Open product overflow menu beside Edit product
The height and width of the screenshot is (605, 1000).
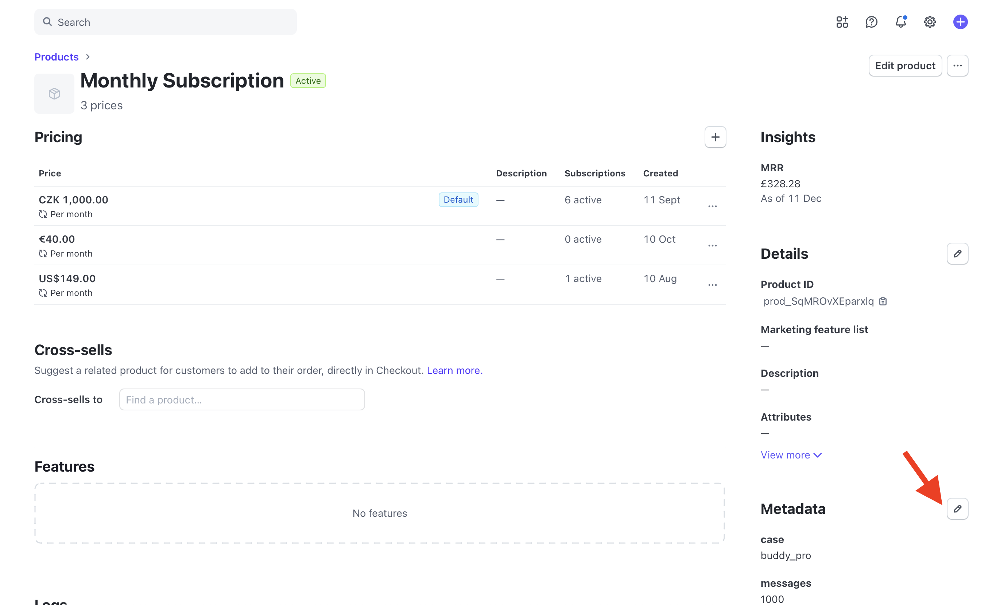click(957, 66)
